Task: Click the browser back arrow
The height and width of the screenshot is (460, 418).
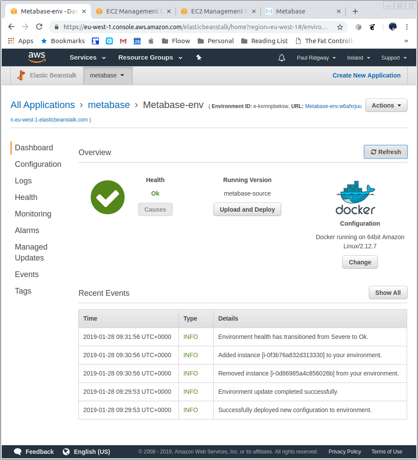Action: (11, 27)
